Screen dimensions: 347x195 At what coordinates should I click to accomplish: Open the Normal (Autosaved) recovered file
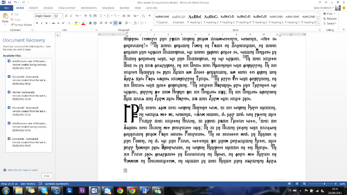(x=29, y=95)
